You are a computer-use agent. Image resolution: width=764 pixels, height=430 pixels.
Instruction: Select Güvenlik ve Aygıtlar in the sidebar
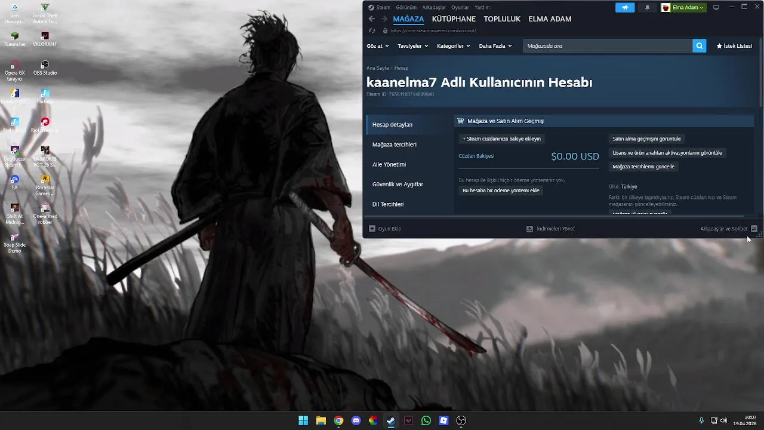[398, 184]
